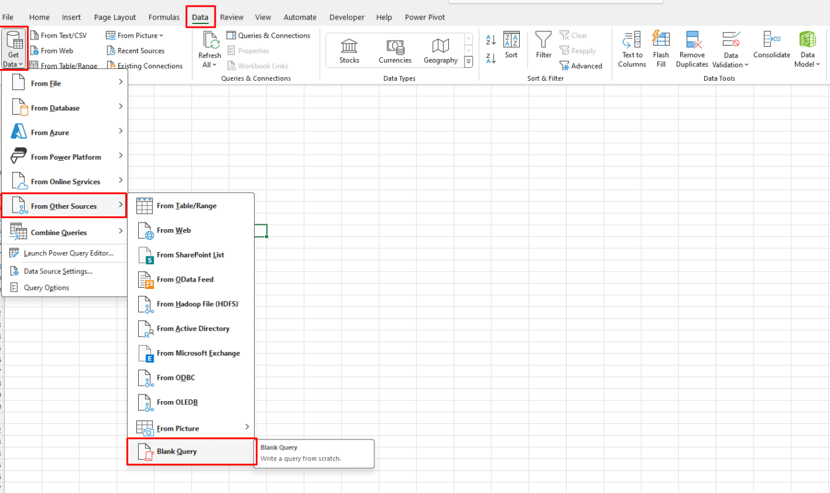Sort Z to A descending
This screenshot has width=830, height=493.
click(491, 59)
